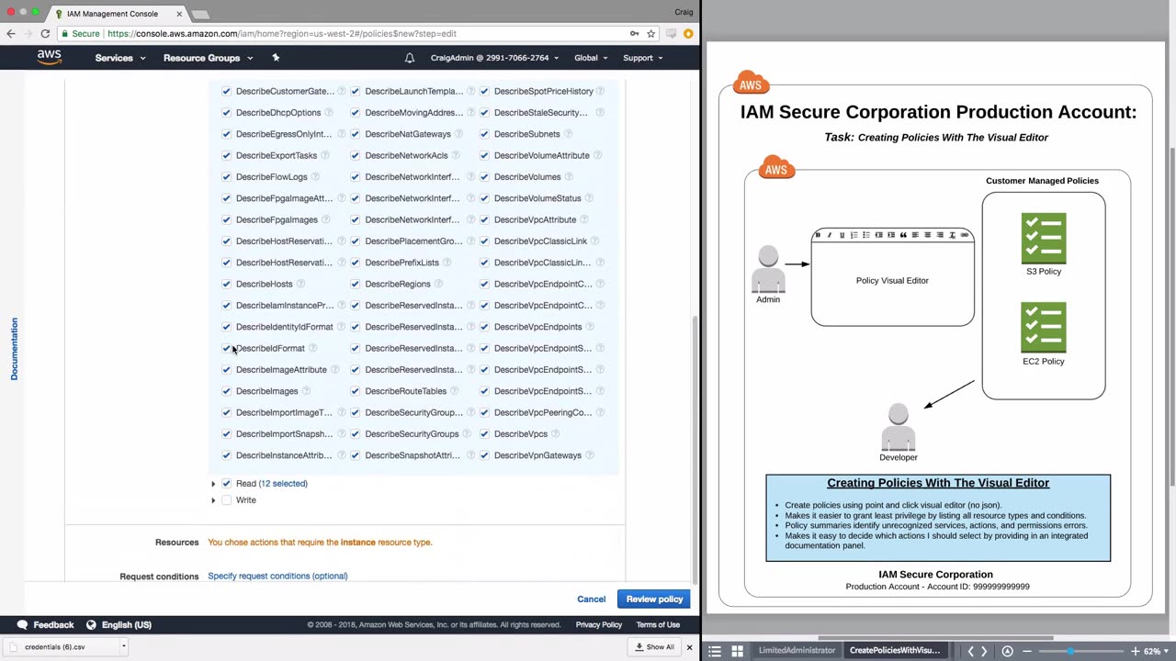
Task: Open the Support dropdown menu
Action: (643, 58)
